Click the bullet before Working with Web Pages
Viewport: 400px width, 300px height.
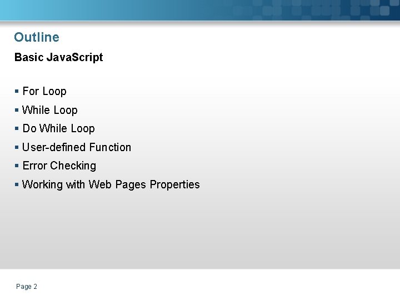click(17, 184)
